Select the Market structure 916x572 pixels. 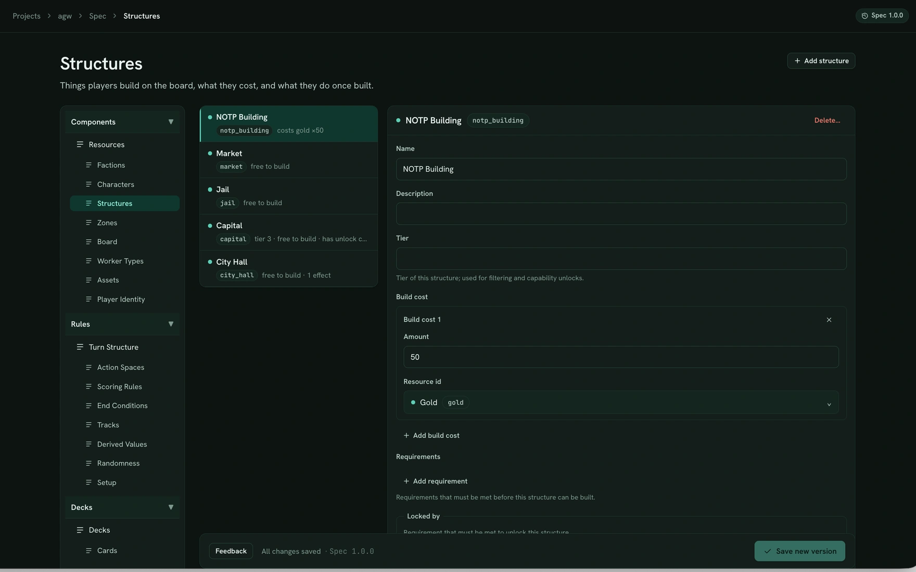point(289,160)
